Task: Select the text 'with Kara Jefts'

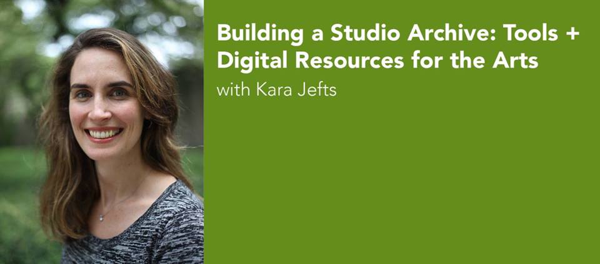Action: (277, 91)
